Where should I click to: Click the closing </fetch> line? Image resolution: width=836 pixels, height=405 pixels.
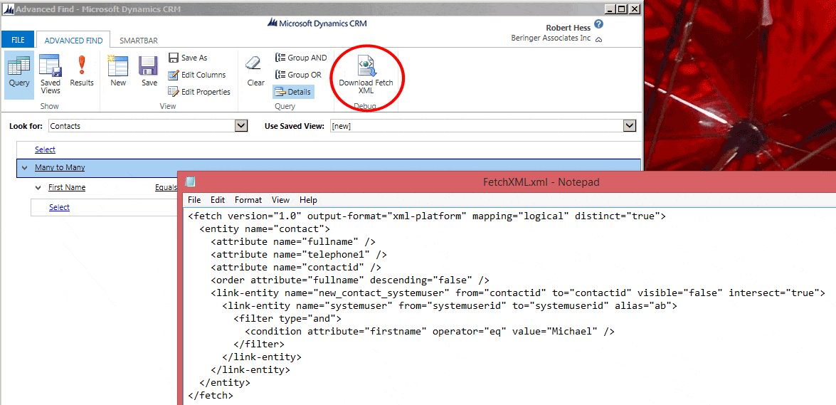(x=211, y=396)
